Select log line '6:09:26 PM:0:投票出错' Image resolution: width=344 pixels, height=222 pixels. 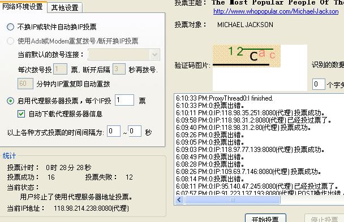pyautogui.click(x=210, y=135)
